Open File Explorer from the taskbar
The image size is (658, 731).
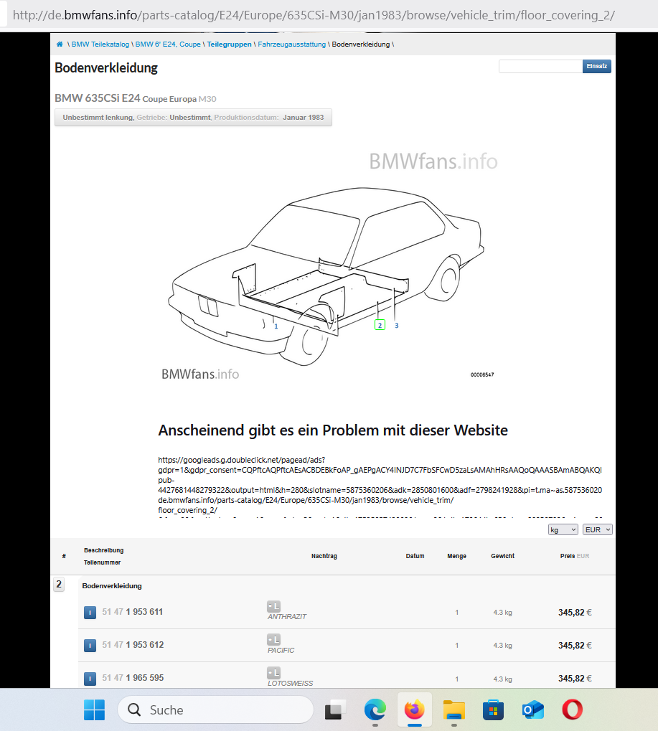[x=453, y=710]
